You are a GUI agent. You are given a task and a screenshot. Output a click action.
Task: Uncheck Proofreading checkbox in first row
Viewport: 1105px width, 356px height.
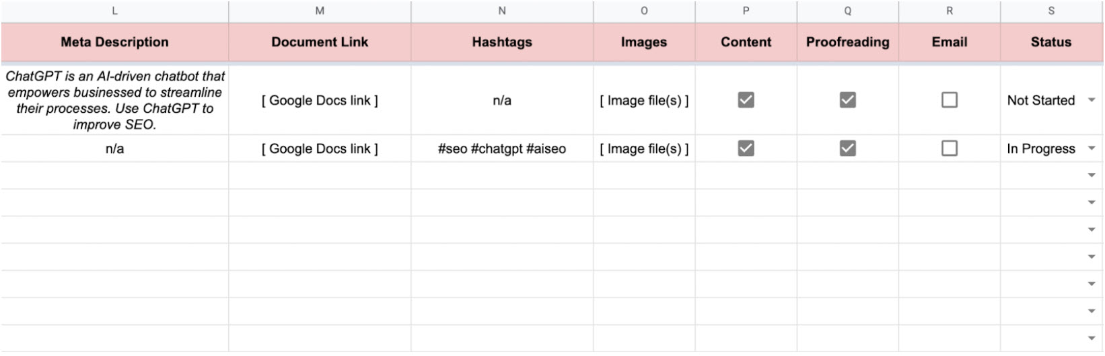click(x=847, y=100)
